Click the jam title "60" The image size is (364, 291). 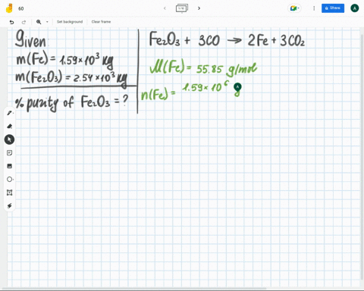click(x=21, y=8)
